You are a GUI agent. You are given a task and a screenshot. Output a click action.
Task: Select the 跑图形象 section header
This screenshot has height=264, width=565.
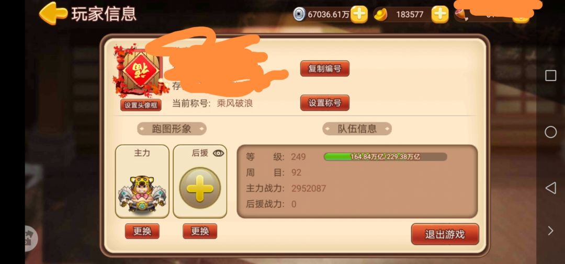pyautogui.click(x=172, y=129)
